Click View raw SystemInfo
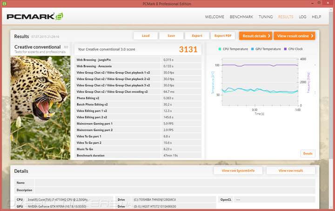This screenshot has width=335, height=211. [238, 170]
